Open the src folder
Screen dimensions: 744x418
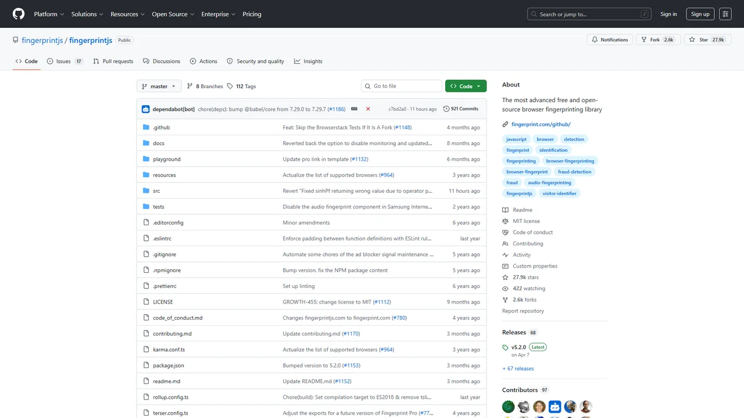156,191
